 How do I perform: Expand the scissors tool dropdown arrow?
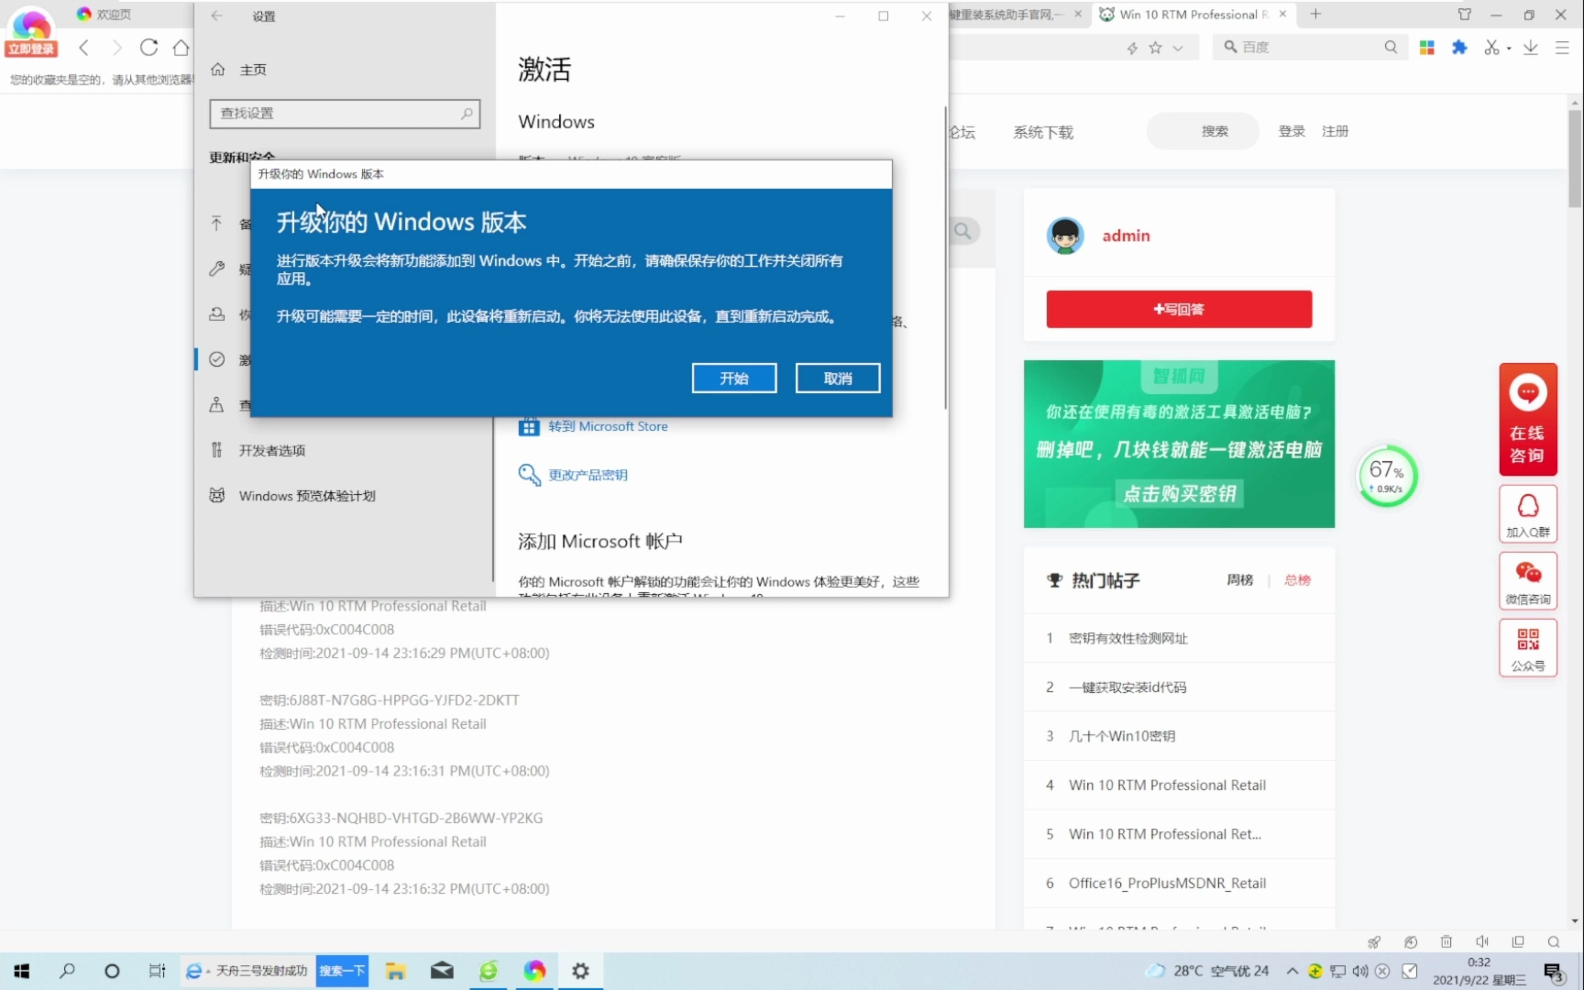(1509, 49)
